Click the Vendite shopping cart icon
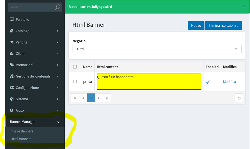The width and height of the screenshot is (250, 149). coord(11,42)
